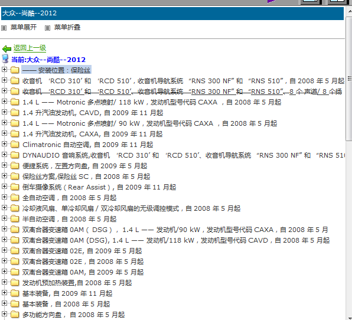Click folder icon for 双离合器变速箱 0AM, 自 2009 年
This screenshot has width=352, height=320.
tap(15, 272)
